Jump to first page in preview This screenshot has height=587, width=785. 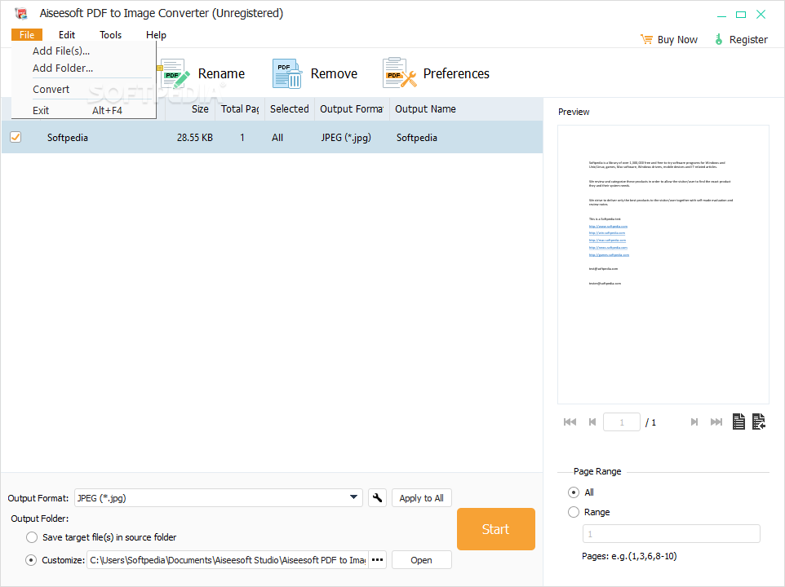tap(570, 422)
